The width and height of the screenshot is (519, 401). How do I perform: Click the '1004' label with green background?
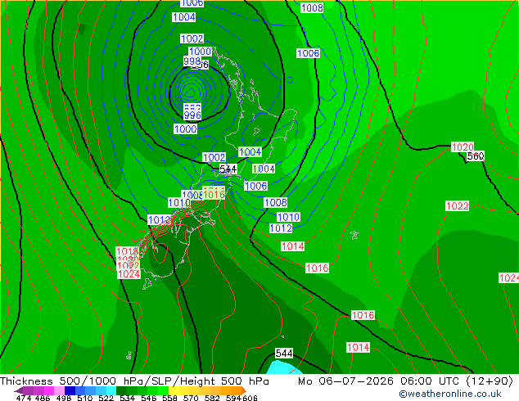250,152
